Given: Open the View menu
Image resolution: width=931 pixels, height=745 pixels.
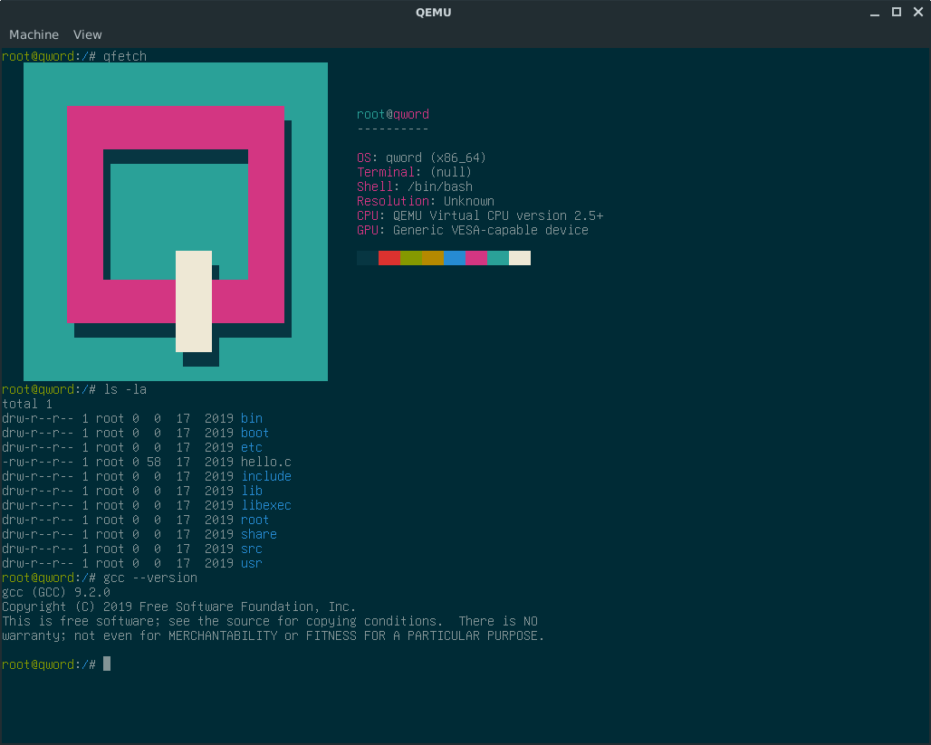Looking at the screenshot, I should [88, 34].
